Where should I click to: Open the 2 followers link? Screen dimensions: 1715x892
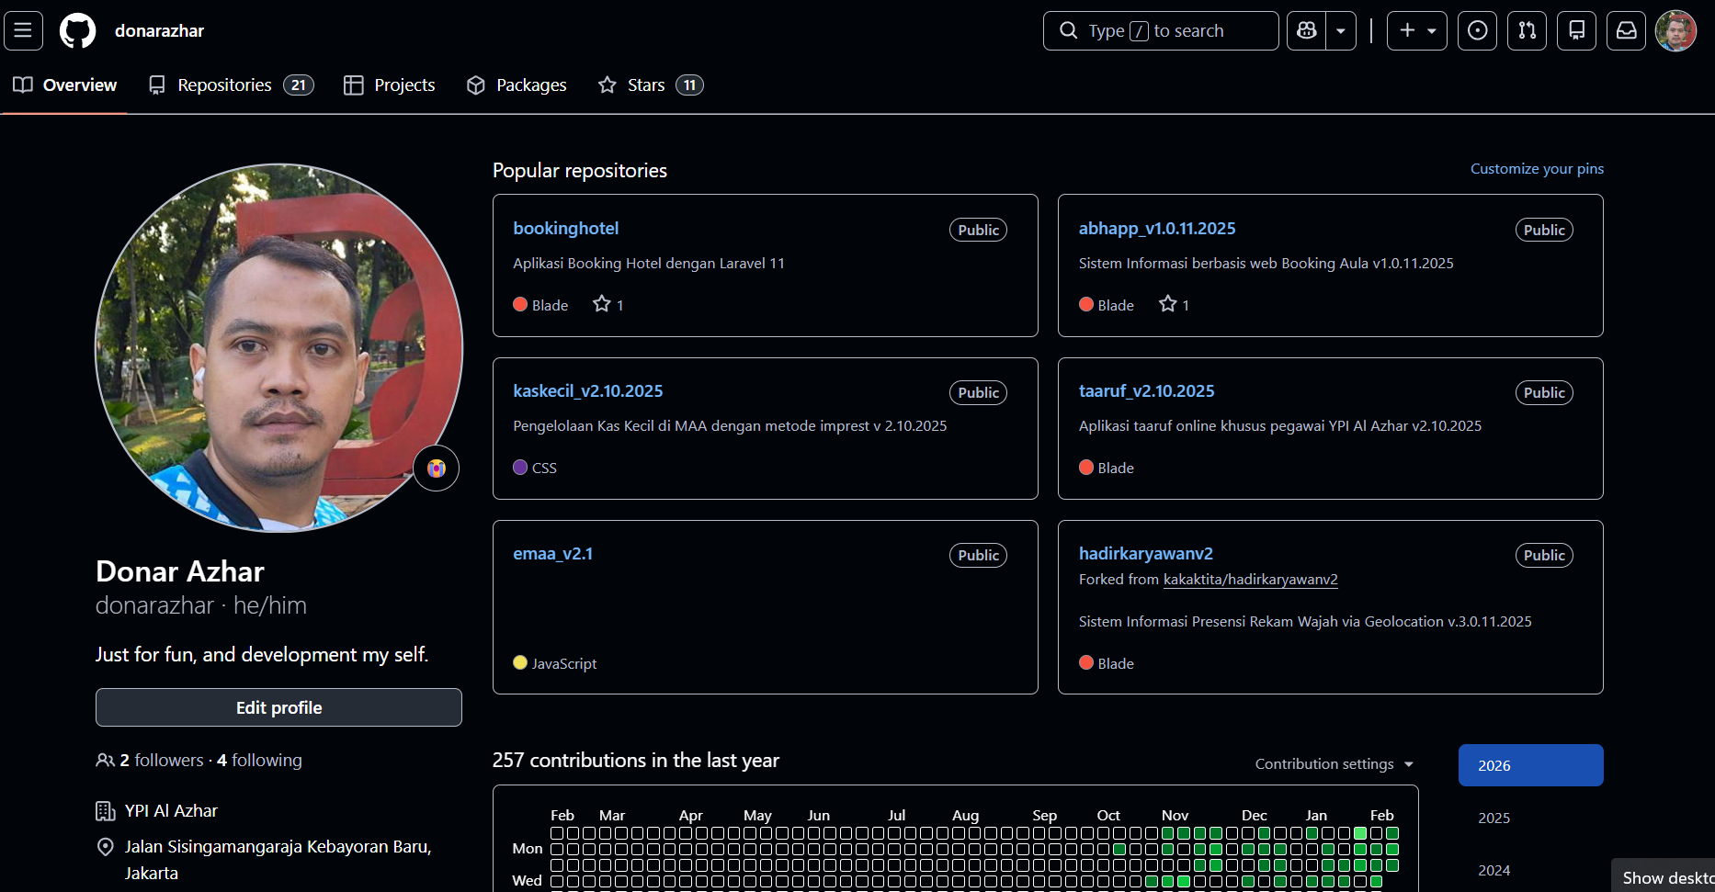(x=162, y=760)
